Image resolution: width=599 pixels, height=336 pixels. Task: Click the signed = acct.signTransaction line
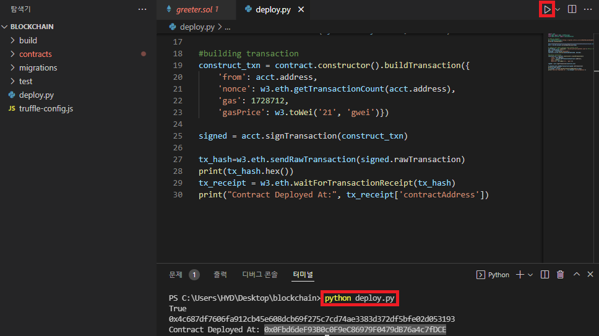303,136
